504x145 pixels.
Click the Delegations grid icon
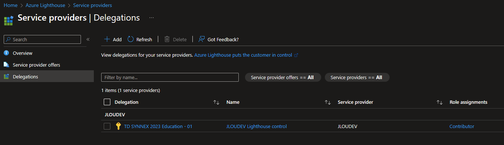(x=6, y=77)
